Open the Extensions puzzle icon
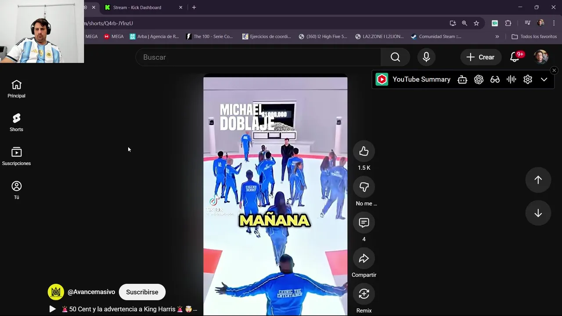562x316 pixels. 508,23
